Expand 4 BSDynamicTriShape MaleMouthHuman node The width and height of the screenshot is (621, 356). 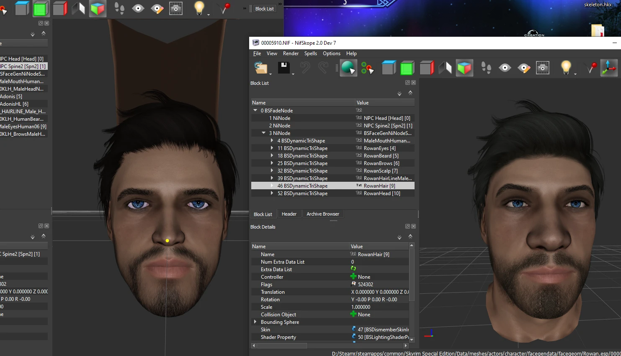(272, 140)
